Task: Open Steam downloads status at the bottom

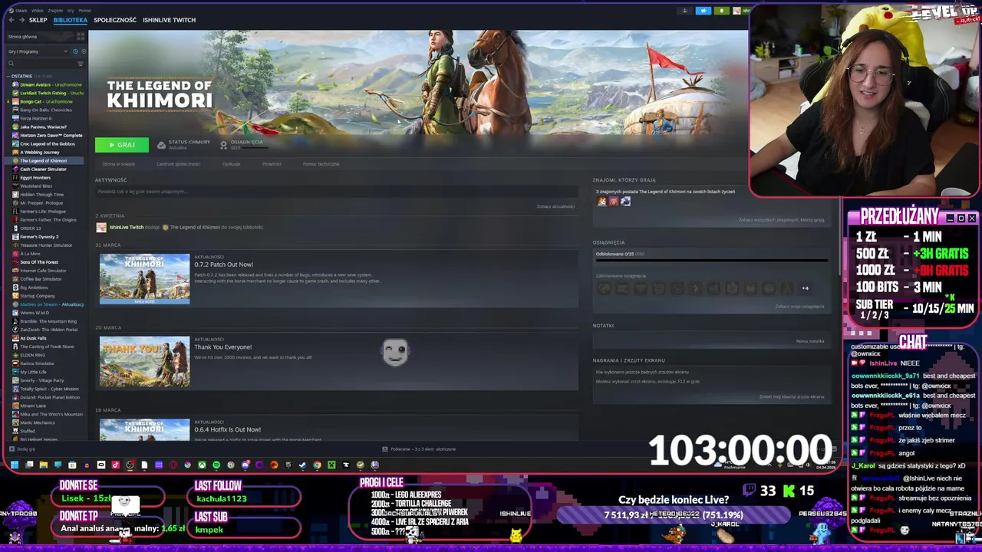Action: (420, 449)
